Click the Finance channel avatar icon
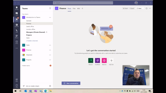The width and height of the screenshot is (166, 93). (x=57, y=9)
